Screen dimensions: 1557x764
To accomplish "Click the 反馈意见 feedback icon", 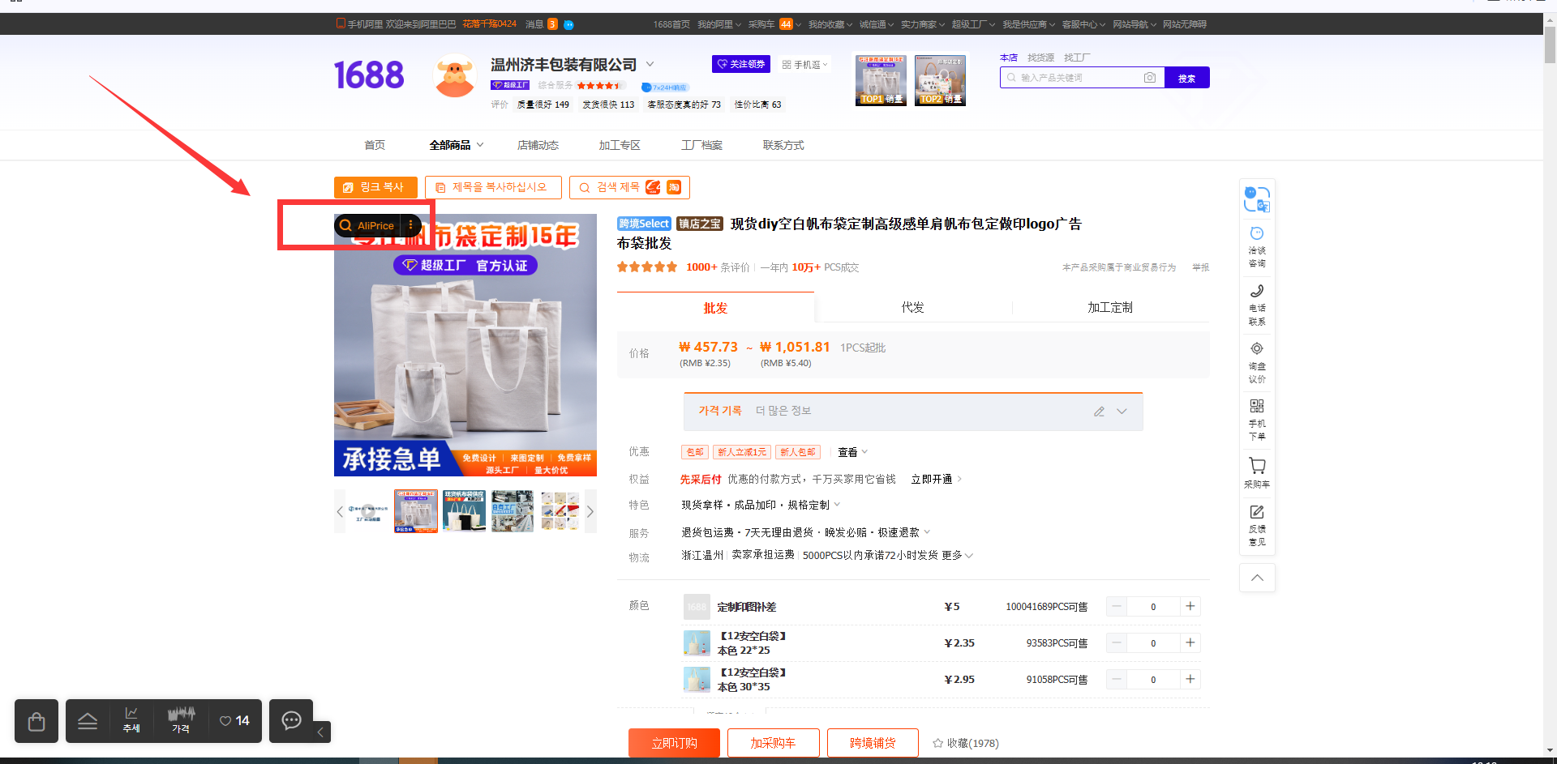I will pyautogui.click(x=1257, y=525).
